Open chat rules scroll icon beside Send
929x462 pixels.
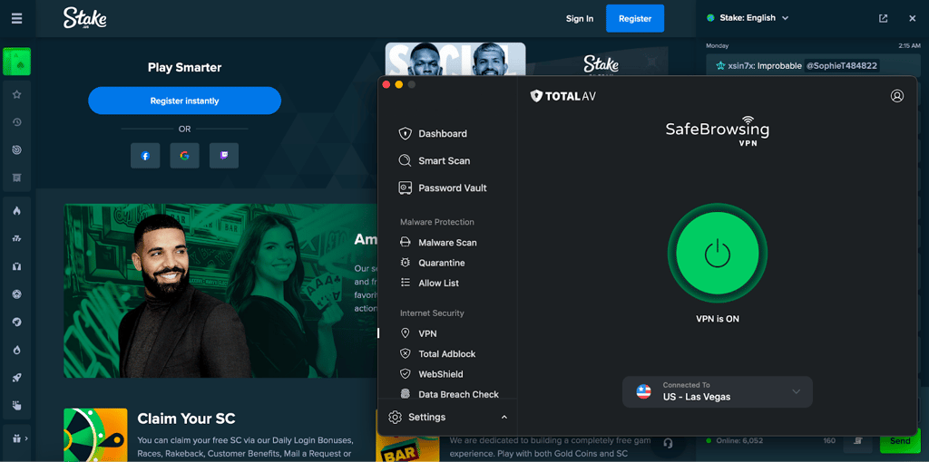[x=856, y=441]
